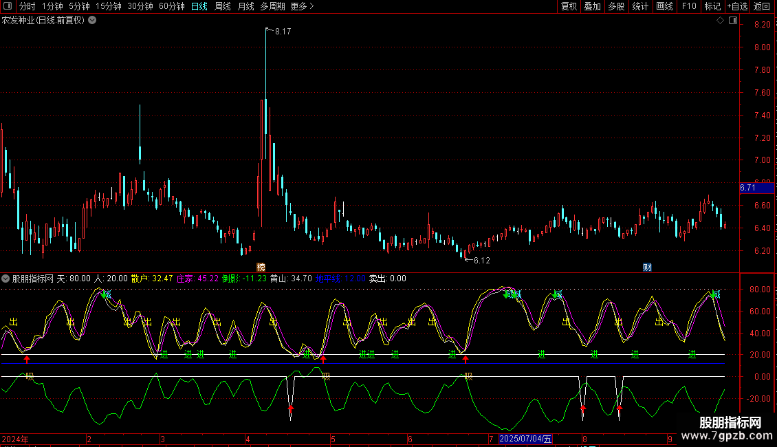Open the 复权 adjustment options
The width and height of the screenshot is (777, 447).
click(x=569, y=6)
